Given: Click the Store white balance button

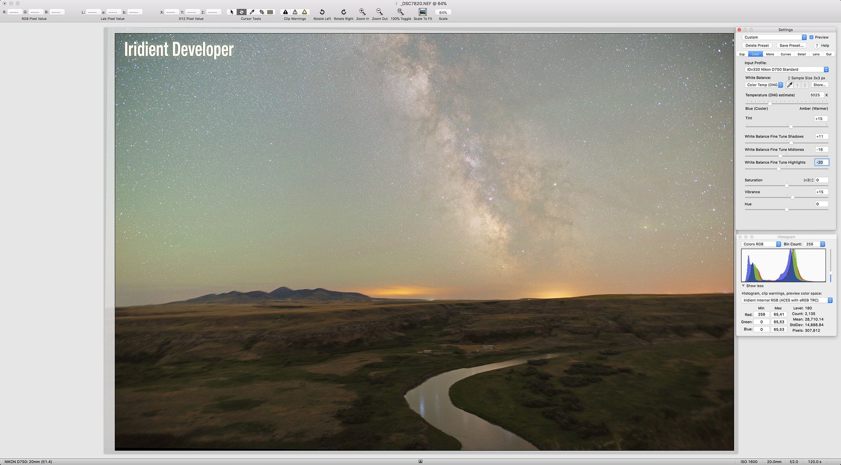Looking at the screenshot, I should point(819,85).
